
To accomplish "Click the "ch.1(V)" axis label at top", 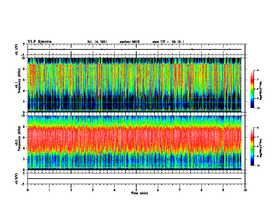I will pos(17,49).
